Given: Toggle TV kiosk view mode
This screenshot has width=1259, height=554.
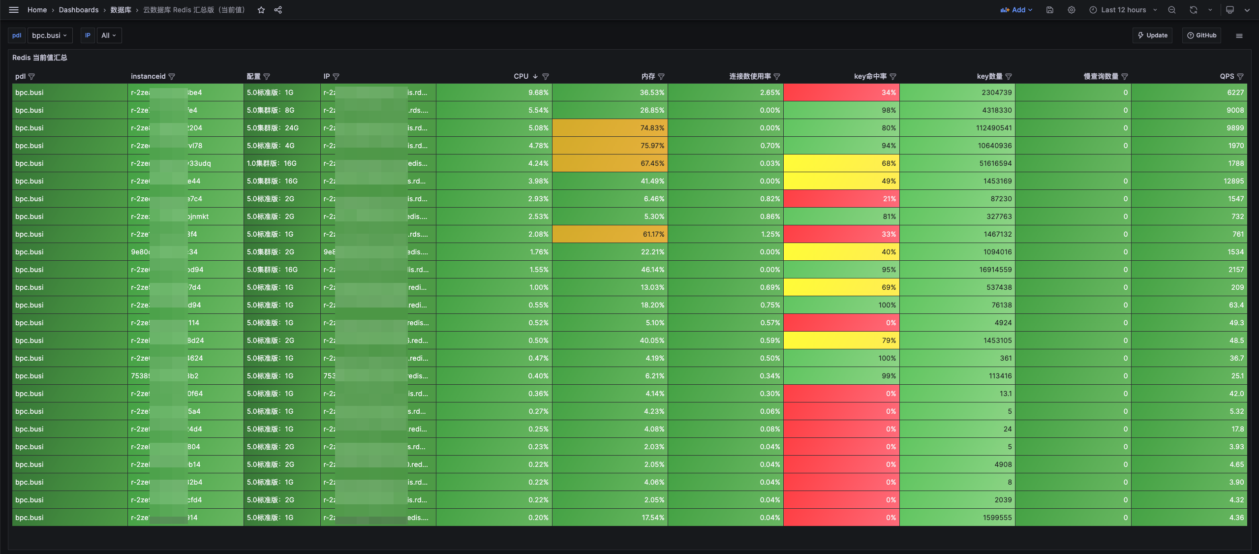Looking at the screenshot, I should (1230, 10).
